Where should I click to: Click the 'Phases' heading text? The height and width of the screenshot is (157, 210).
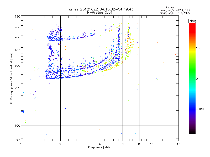pos(170,8)
